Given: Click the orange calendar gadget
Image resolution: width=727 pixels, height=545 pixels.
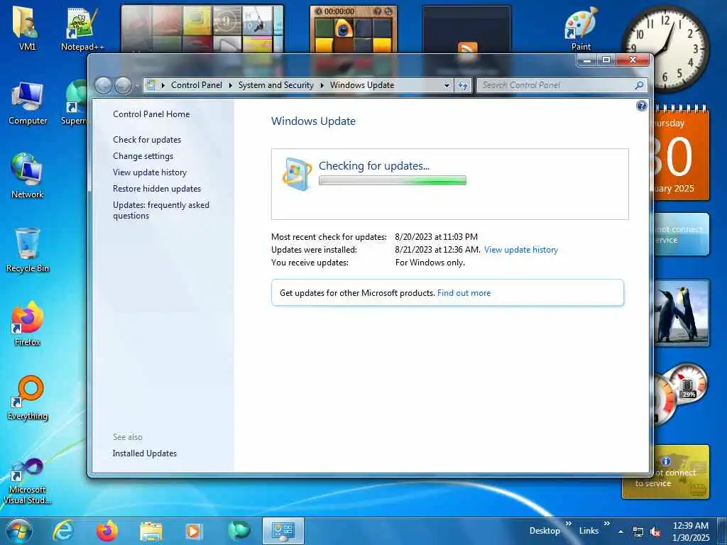Looking at the screenshot, I should coord(681,153).
